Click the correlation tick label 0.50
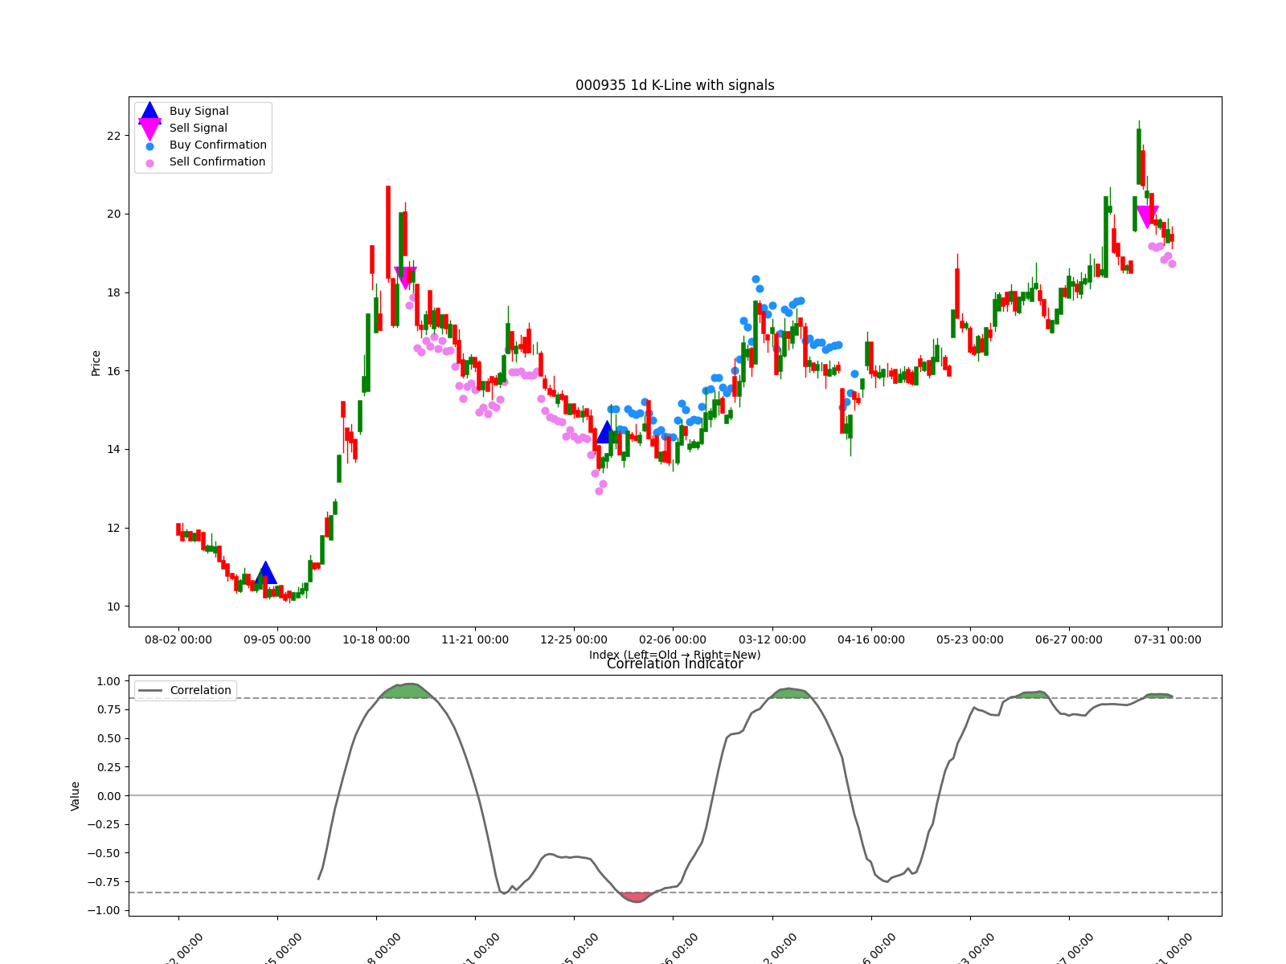 point(108,738)
